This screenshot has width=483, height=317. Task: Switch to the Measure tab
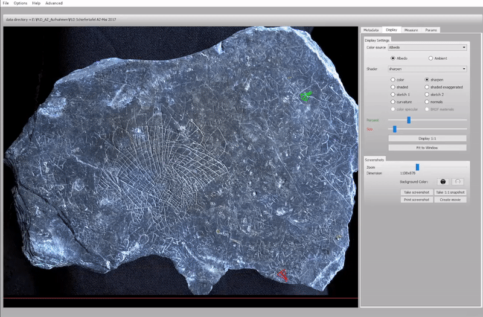coord(411,30)
